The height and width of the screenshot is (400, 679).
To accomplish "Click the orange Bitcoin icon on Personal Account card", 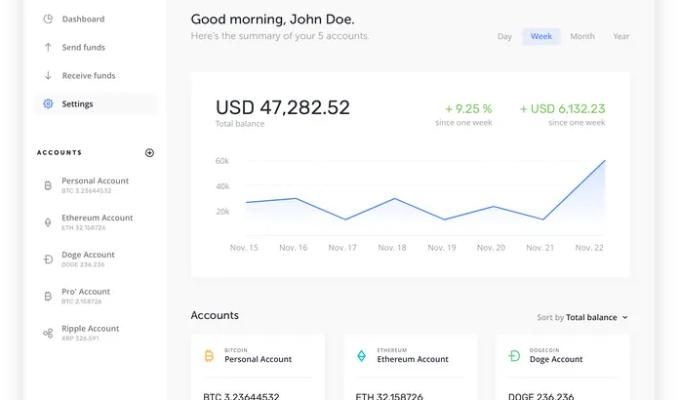I will [209, 356].
